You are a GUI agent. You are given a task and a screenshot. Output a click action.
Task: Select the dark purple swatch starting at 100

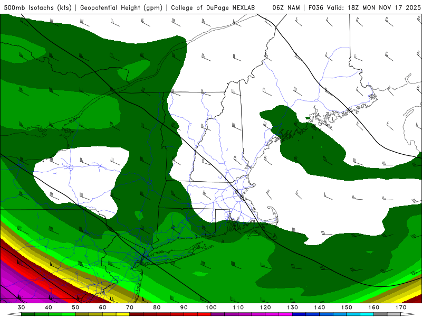point(218,314)
